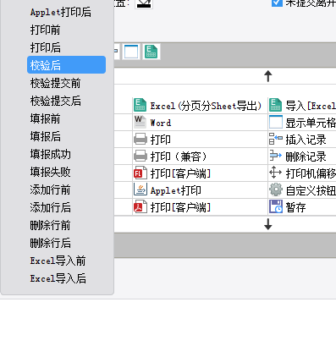Image resolution: width=336 pixels, height=346 pixels.
Task: Click the printer icon for 打印（兼容）
Action: tap(140, 156)
